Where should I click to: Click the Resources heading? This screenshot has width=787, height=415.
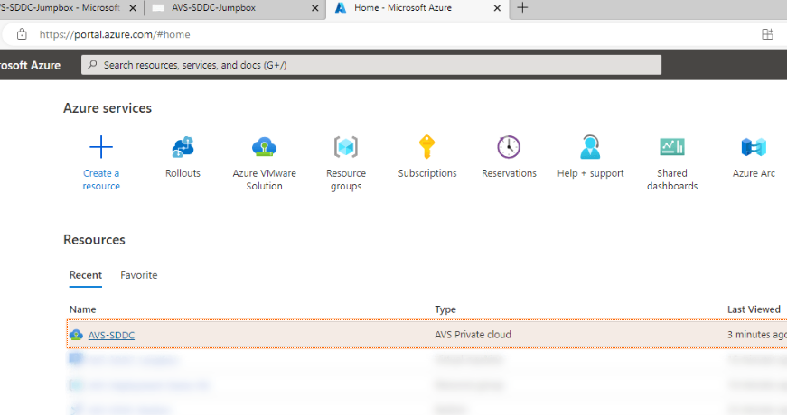[94, 240]
